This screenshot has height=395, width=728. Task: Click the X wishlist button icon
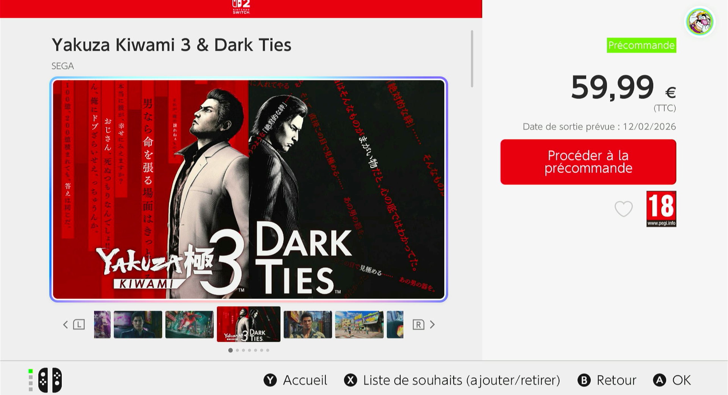350,380
